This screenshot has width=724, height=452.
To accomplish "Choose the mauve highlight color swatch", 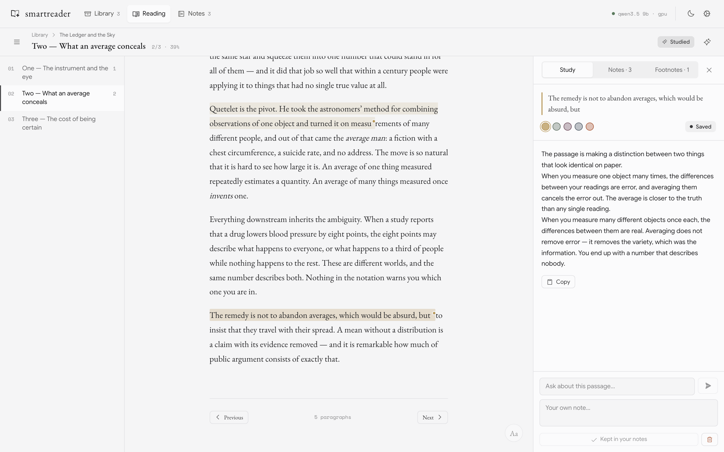I will tap(568, 127).
